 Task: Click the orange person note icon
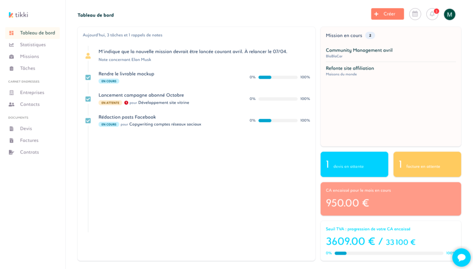pyautogui.click(x=88, y=56)
